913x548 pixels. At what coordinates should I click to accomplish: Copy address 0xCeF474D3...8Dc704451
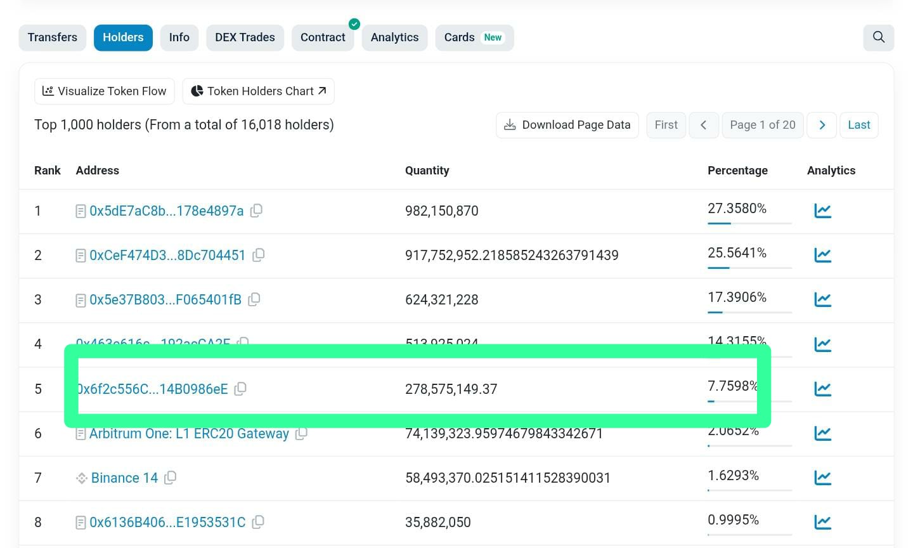click(258, 255)
